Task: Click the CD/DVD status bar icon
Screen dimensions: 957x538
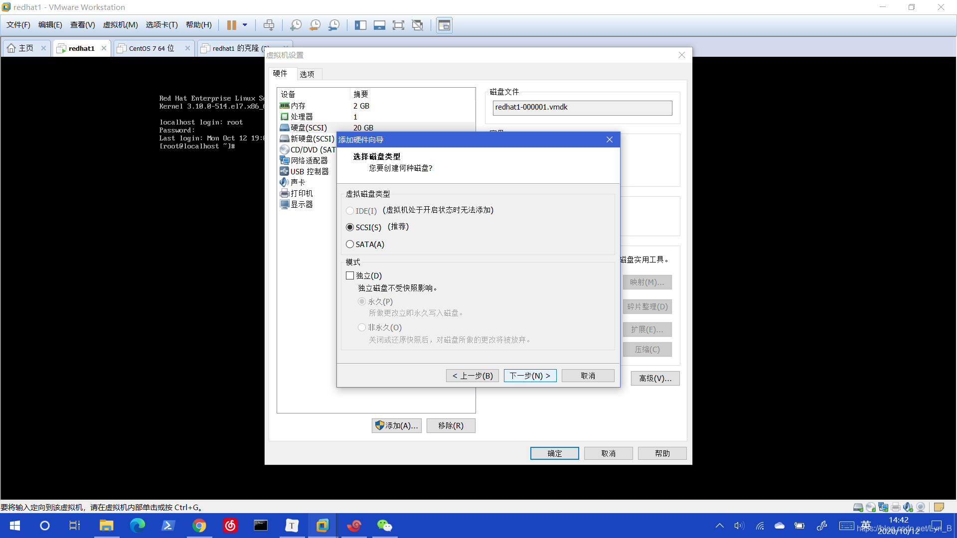Action: [870, 507]
